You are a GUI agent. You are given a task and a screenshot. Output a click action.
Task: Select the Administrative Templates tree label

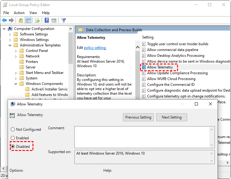pyautogui.click(x=40, y=45)
